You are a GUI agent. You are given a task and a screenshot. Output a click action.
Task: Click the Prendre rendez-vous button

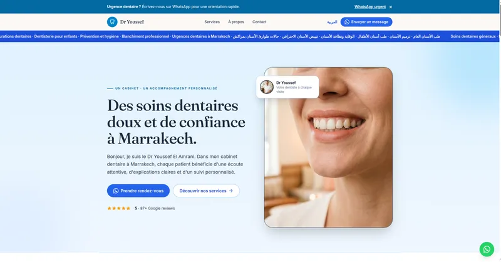coord(138,191)
